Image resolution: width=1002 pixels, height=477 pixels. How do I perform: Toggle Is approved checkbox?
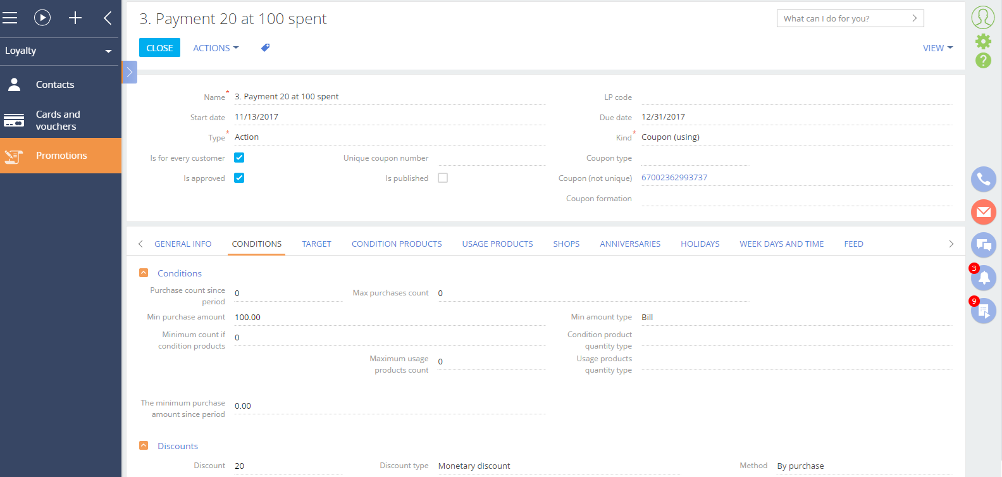[239, 178]
